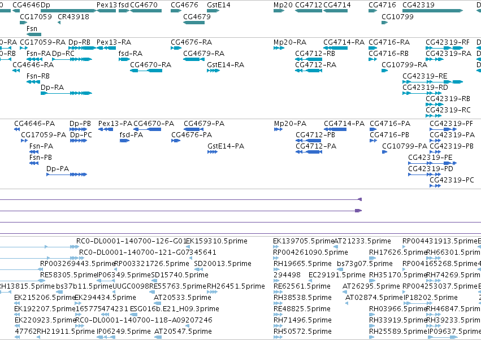Select the CG42319-PC protein label

(x=452, y=180)
